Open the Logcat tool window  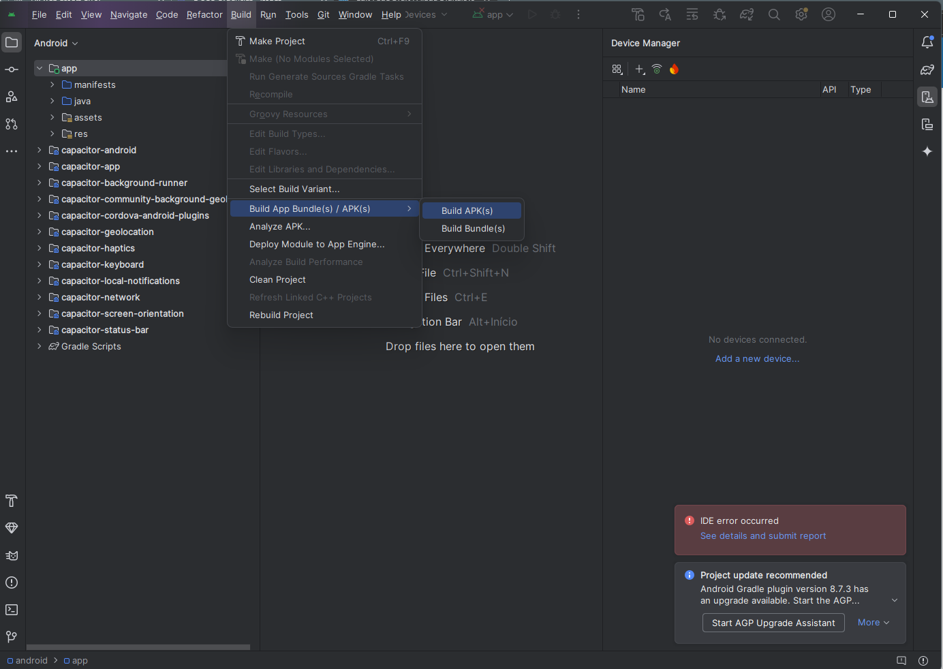pos(12,555)
